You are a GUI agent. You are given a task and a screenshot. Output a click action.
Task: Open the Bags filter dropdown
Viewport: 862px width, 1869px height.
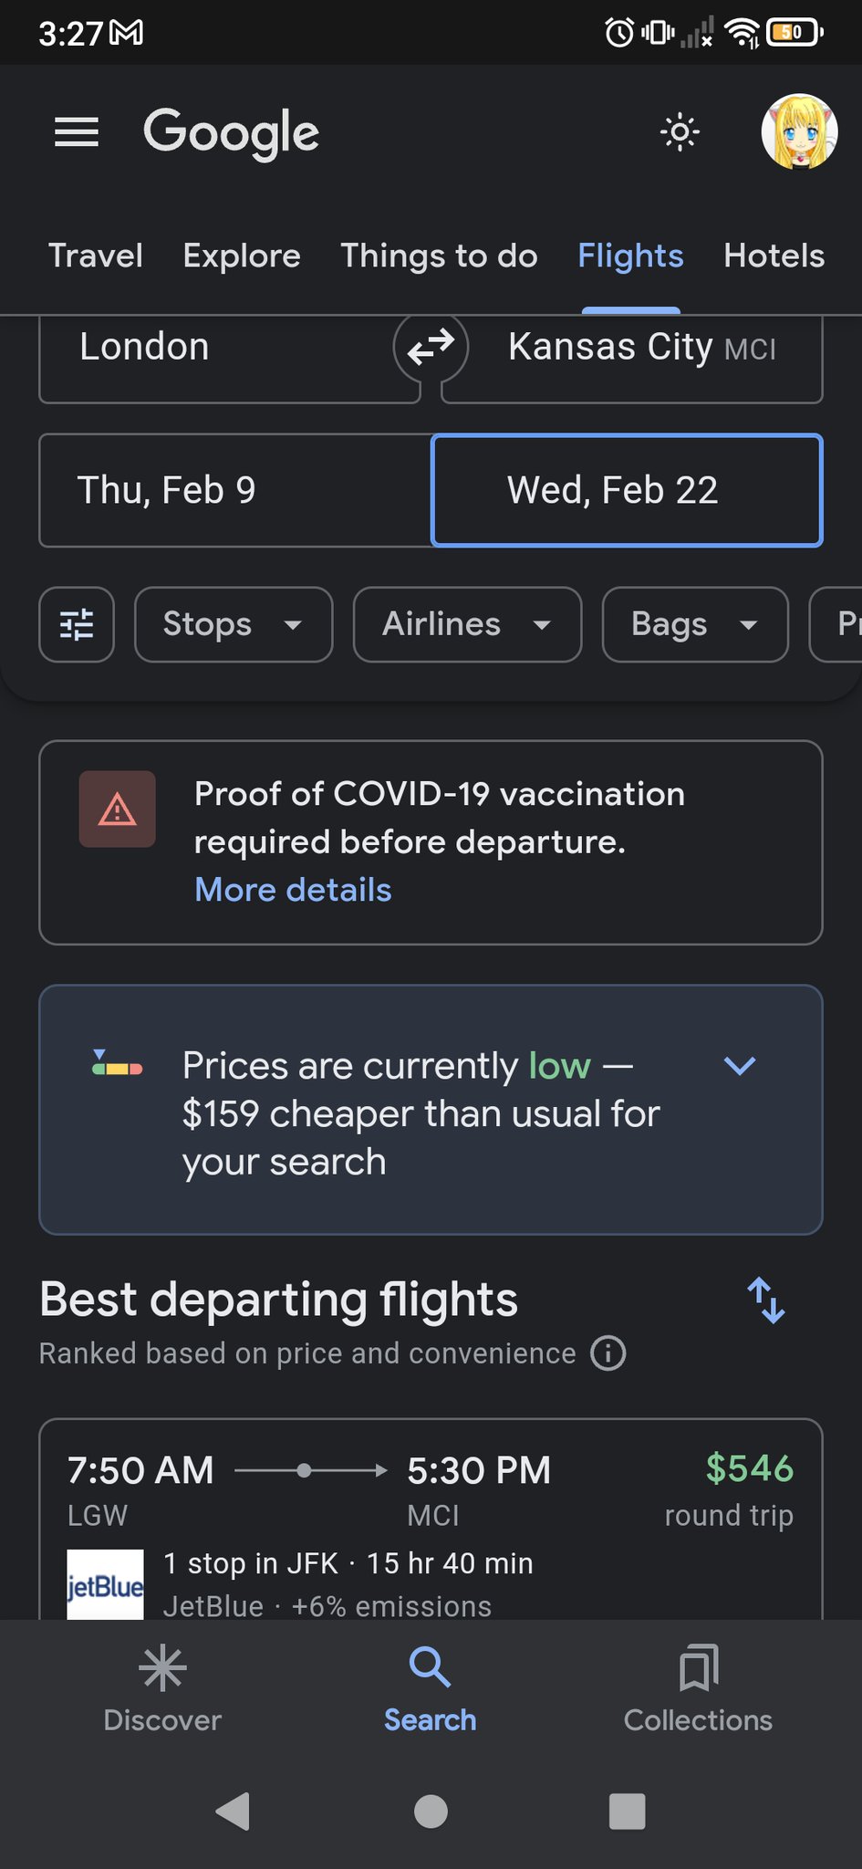tap(695, 624)
